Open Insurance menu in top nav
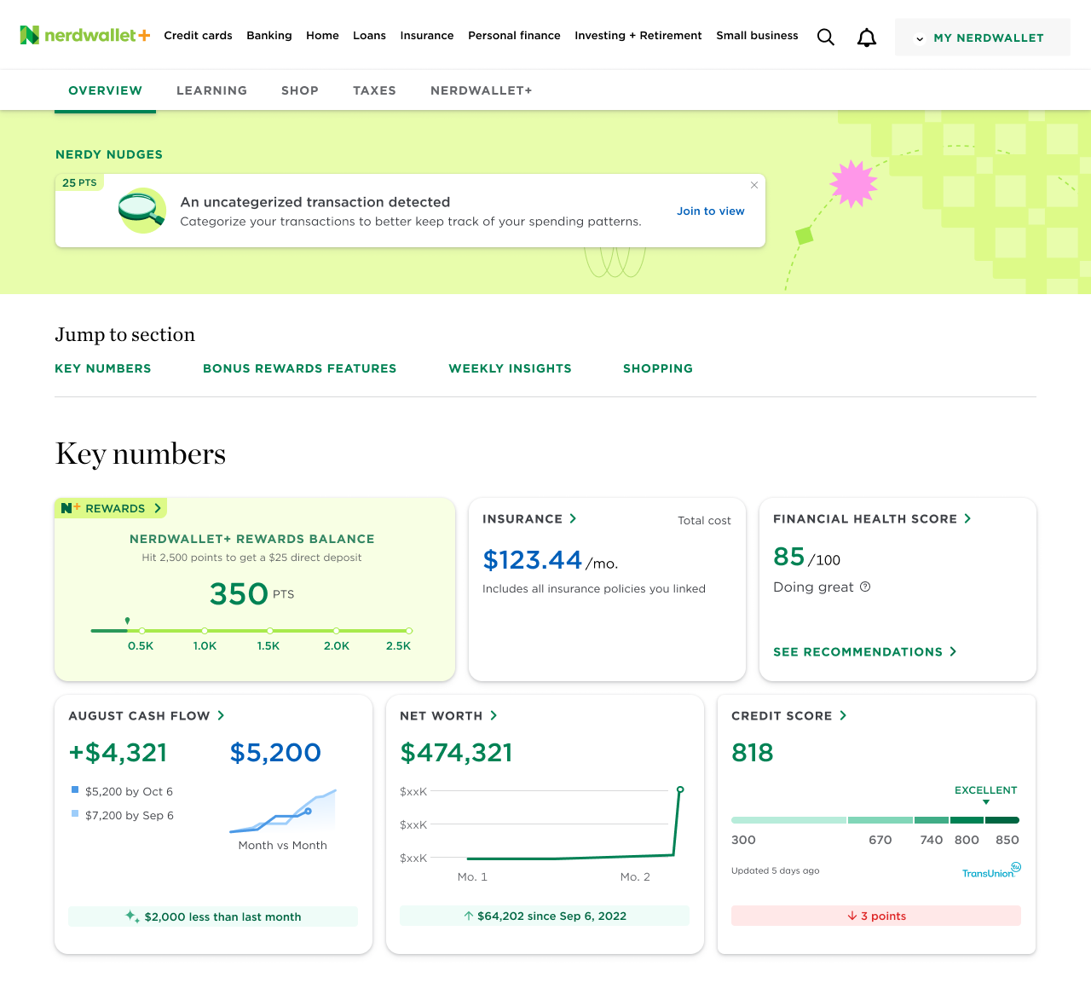 [427, 36]
